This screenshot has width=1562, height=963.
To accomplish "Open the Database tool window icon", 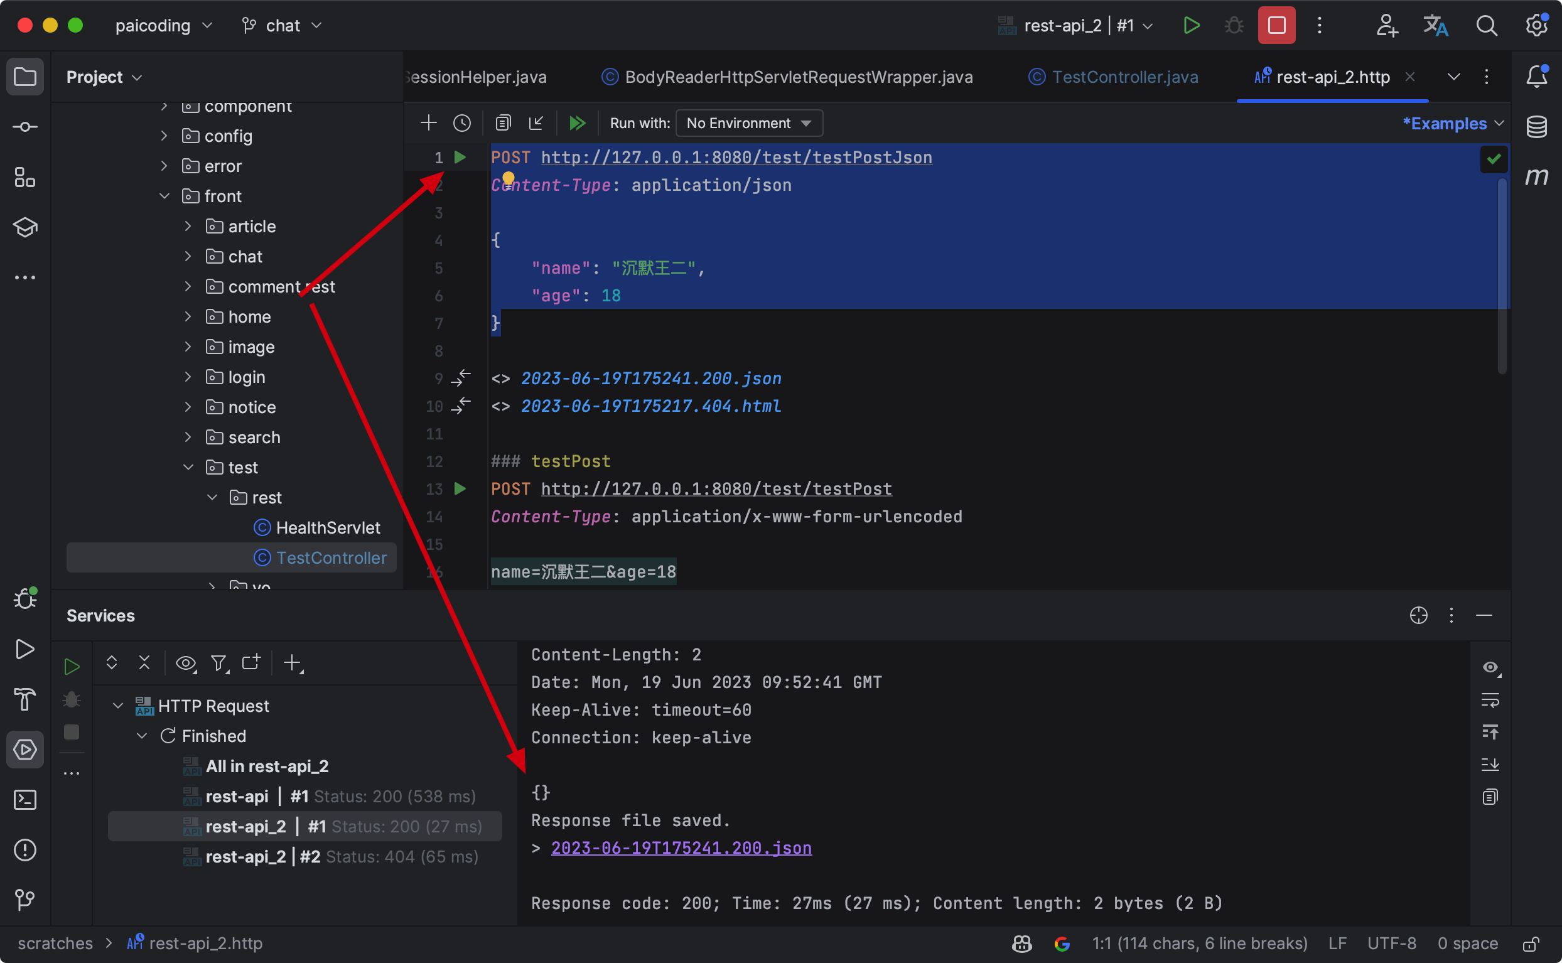I will (1536, 127).
